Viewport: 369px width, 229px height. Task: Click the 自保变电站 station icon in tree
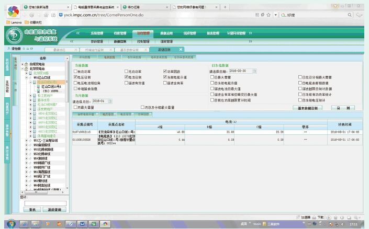click(x=27, y=64)
